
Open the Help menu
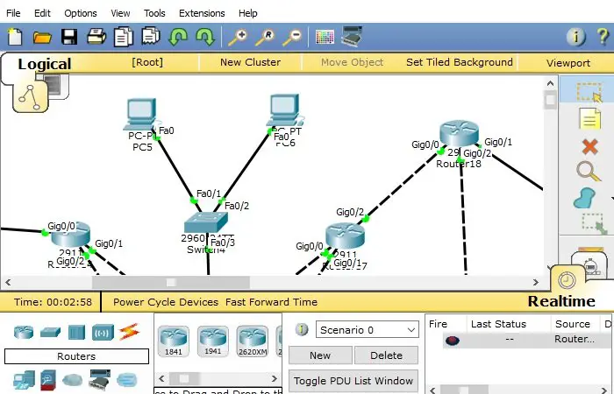248,13
